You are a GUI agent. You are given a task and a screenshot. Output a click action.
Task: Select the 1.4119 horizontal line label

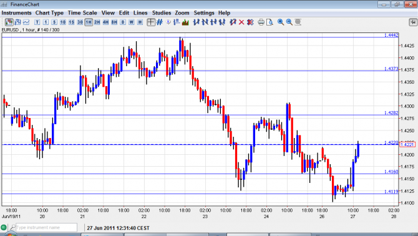pos(391,192)
